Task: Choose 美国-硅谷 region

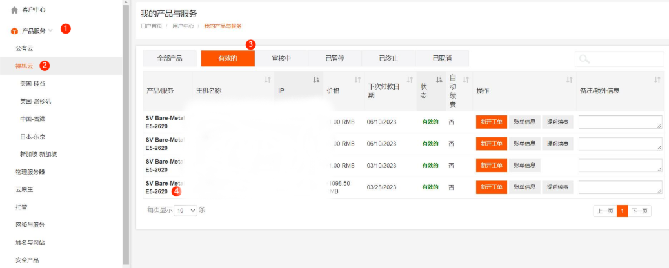Action: [32, 84]
